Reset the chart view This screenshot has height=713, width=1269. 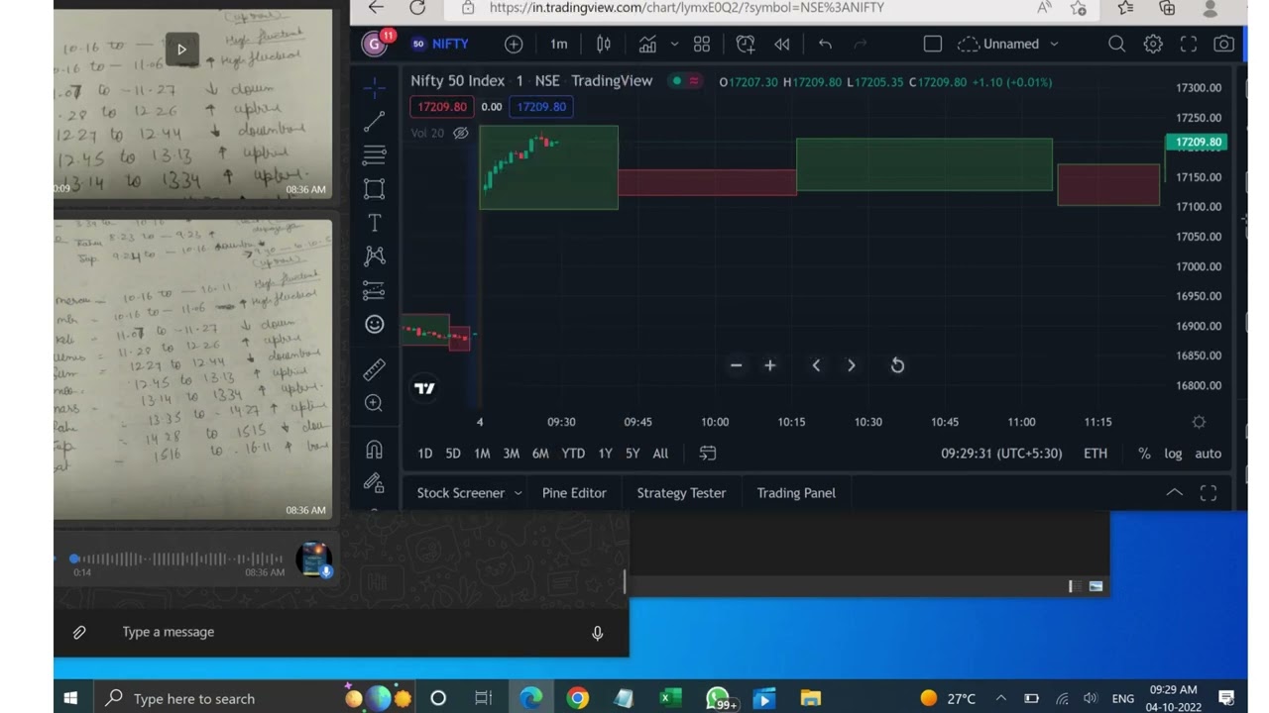897,365
